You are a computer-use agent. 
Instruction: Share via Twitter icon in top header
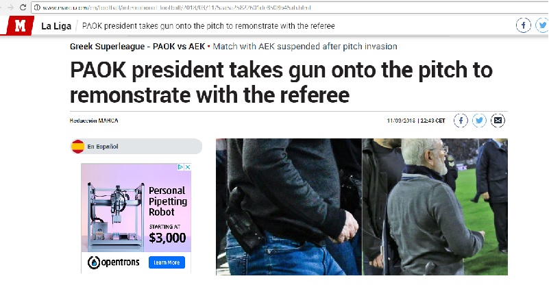pos(542,25)
